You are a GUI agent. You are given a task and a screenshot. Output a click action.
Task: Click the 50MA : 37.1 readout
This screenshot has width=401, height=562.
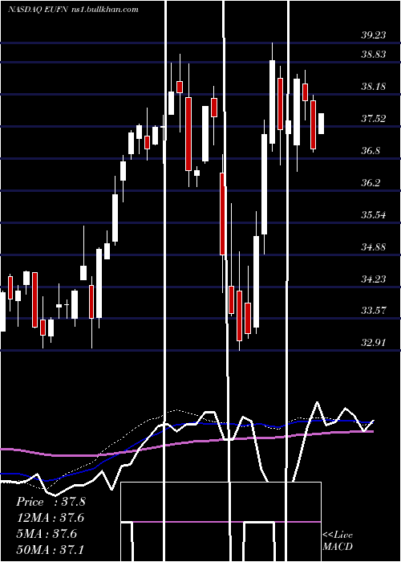(51, 549)
